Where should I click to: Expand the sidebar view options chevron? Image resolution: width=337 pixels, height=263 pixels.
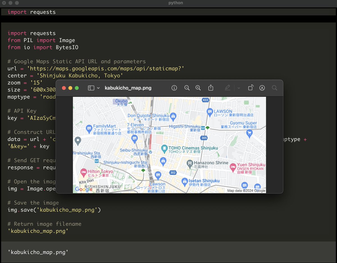98,88
